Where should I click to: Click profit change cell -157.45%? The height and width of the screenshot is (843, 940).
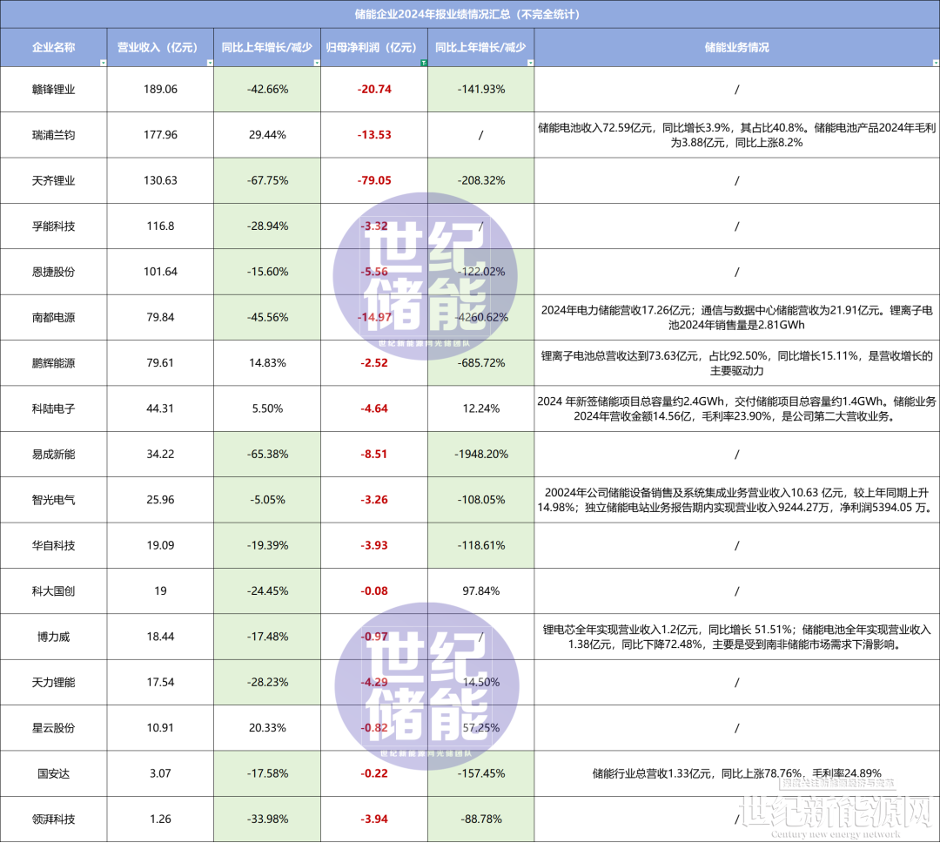click(x=480, y=773)
